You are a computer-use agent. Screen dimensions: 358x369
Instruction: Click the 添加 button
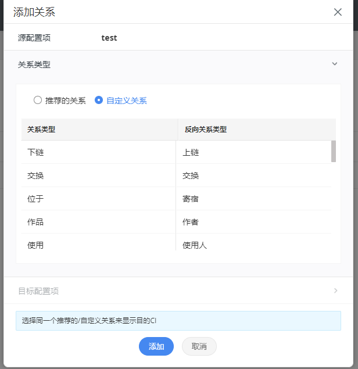[x=156, y=346]
